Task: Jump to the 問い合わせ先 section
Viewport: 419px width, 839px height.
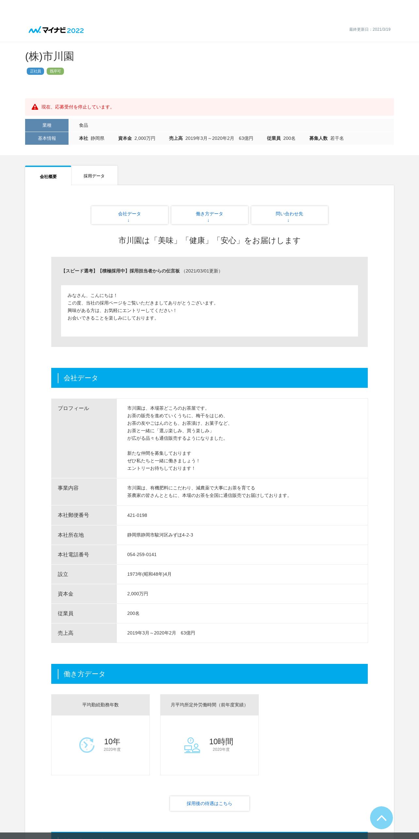Action: tap(289, 215)
